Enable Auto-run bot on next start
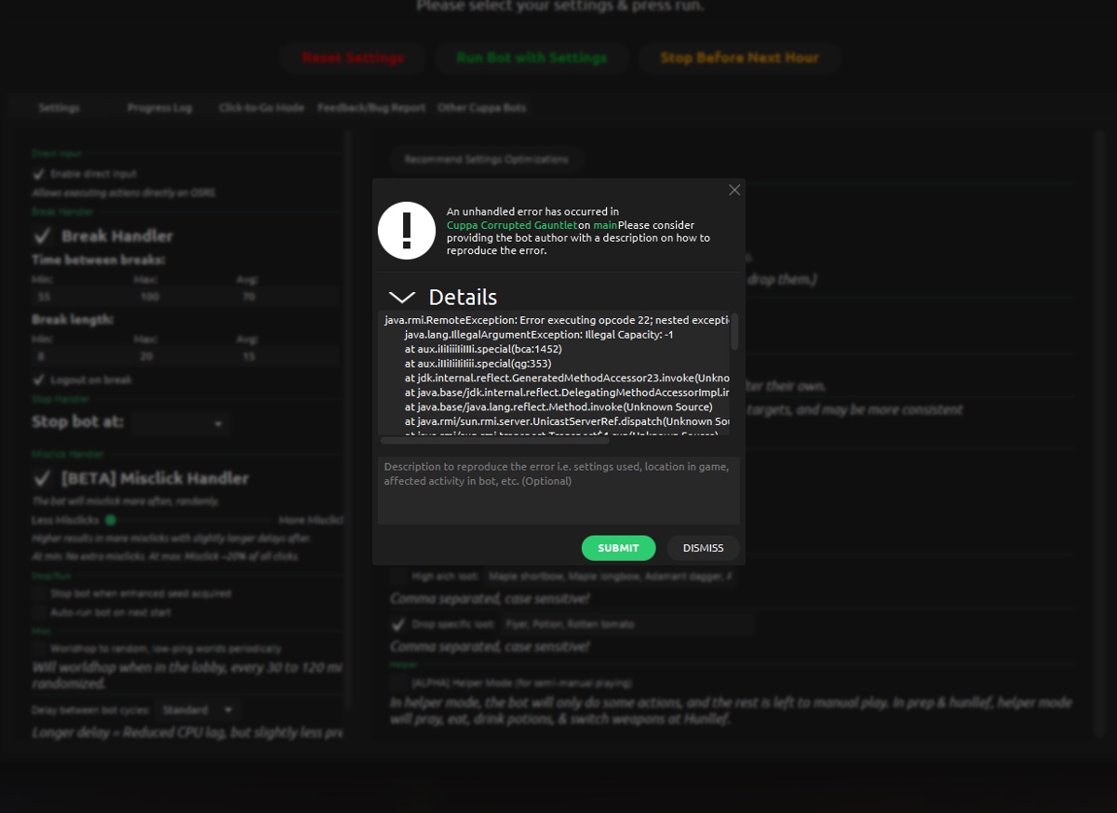 pyautogui.click(x=38, y=611)
